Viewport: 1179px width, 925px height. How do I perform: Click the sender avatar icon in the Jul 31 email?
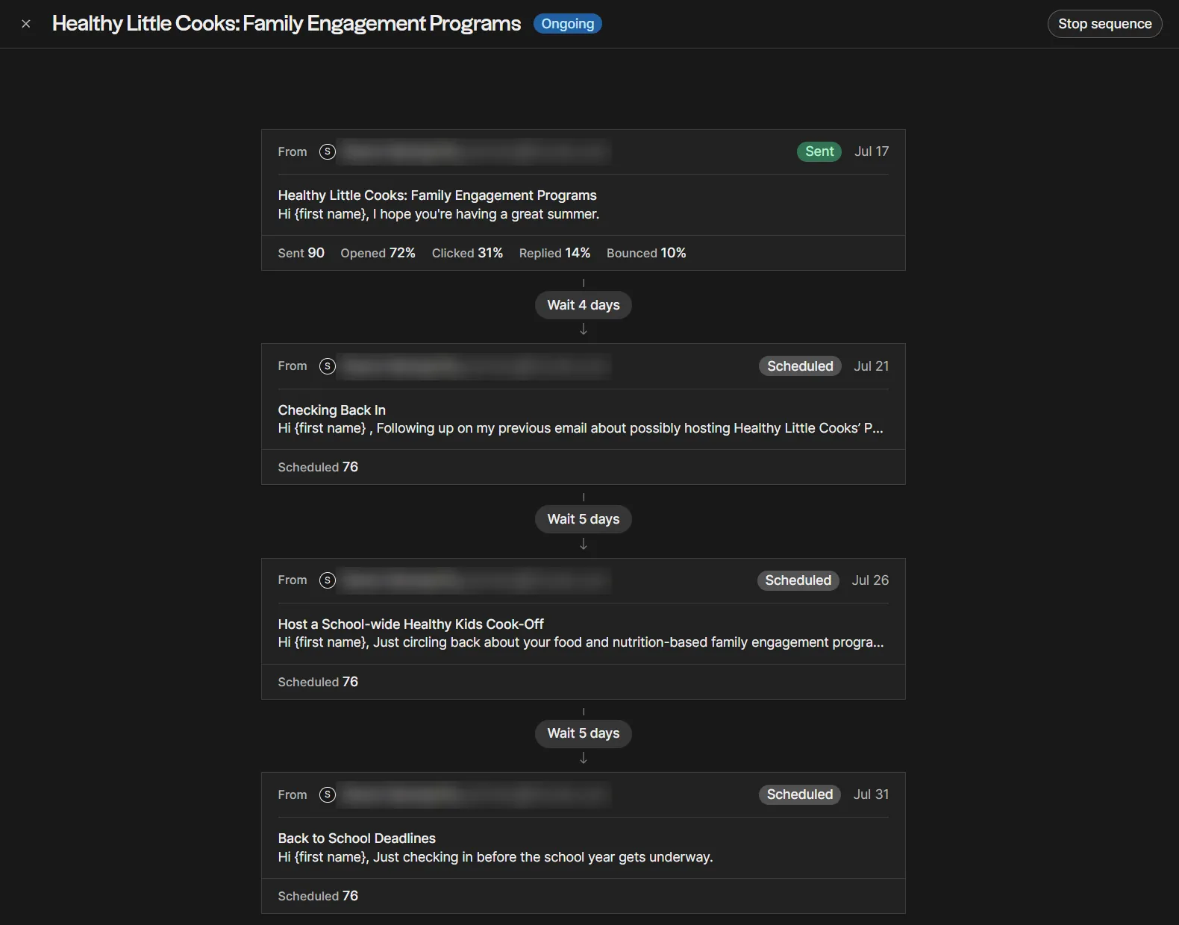328,794
